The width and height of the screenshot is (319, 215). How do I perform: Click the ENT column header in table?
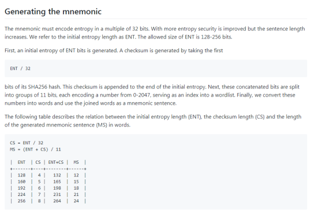[x=21, y=162]
